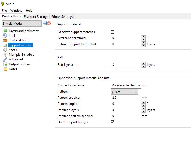Increase Enforce support layers value

pyautogui.click(x=144, y=43)
